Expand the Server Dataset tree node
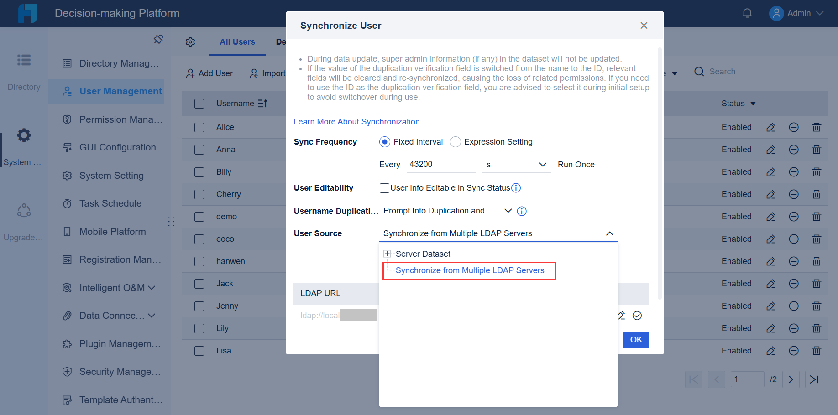 (387, 254)
